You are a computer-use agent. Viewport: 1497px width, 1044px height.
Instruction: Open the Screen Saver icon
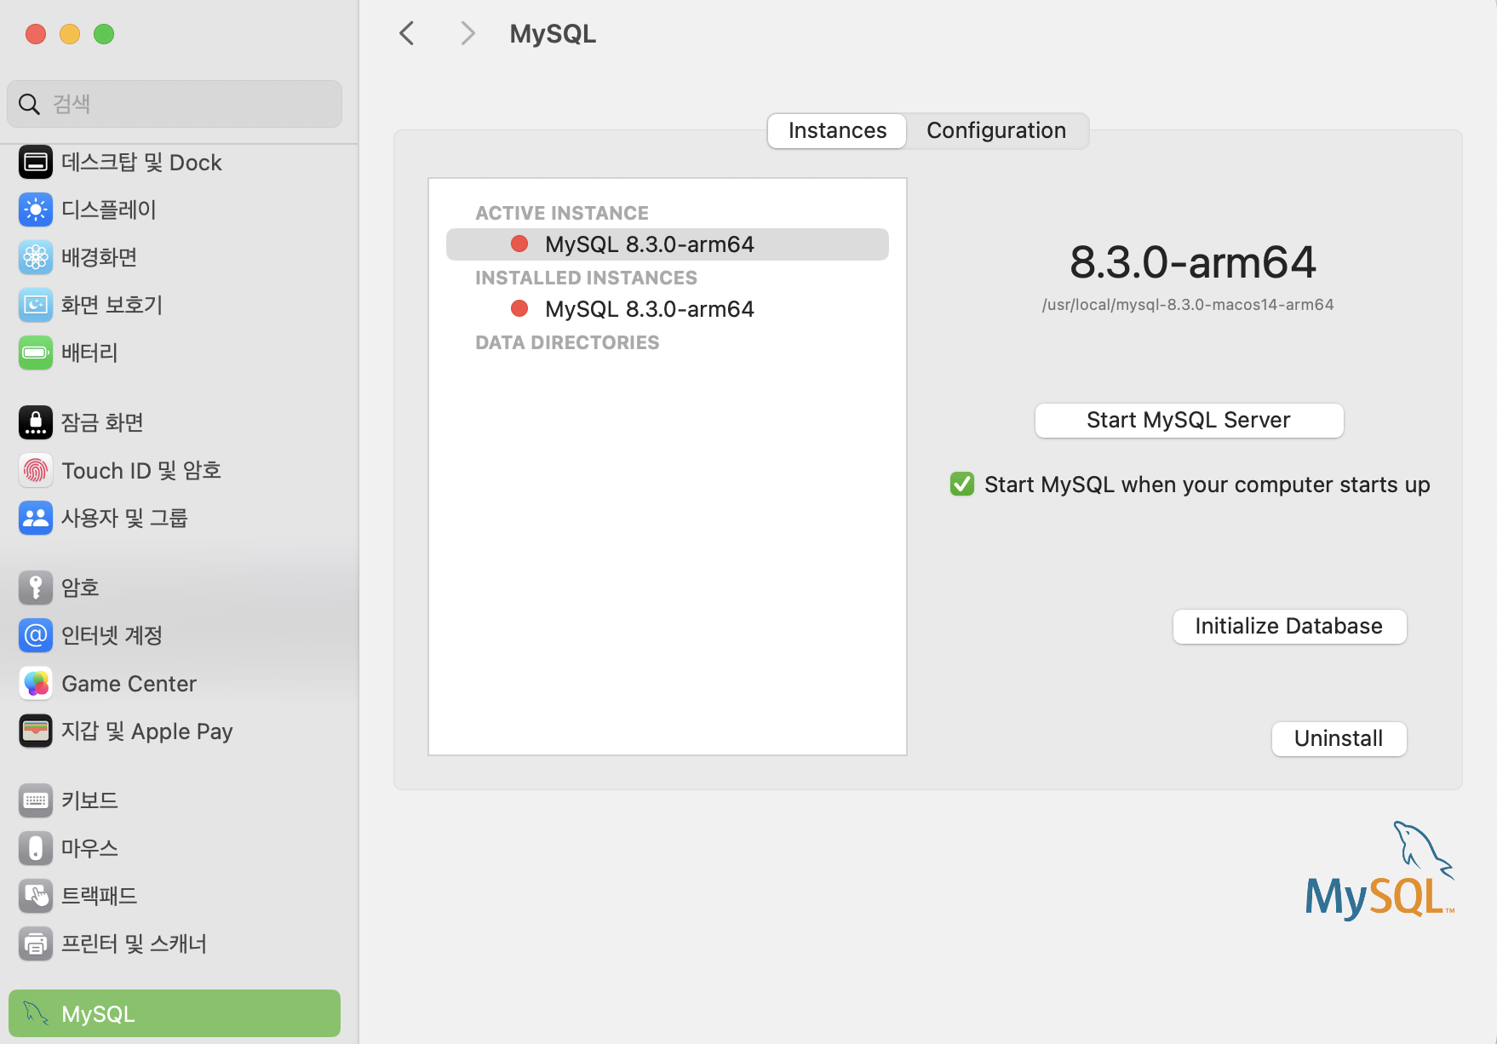click(x=36, y=305)
